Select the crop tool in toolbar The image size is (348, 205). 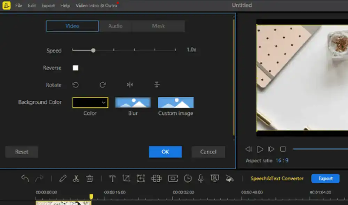[x=126, y=178]
